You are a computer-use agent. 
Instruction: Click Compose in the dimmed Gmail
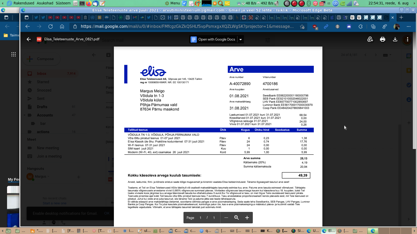point(42,59)
